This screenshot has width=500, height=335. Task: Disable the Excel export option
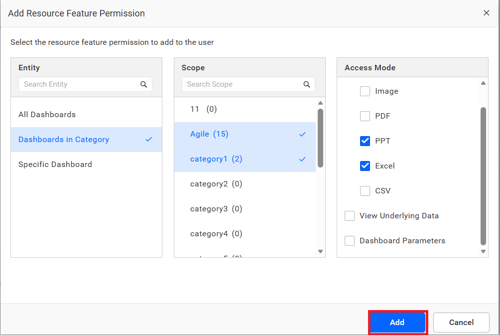pos(365,166)
